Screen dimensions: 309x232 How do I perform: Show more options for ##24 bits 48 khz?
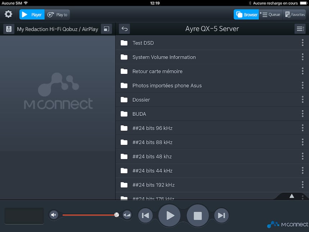pos(303,156)
